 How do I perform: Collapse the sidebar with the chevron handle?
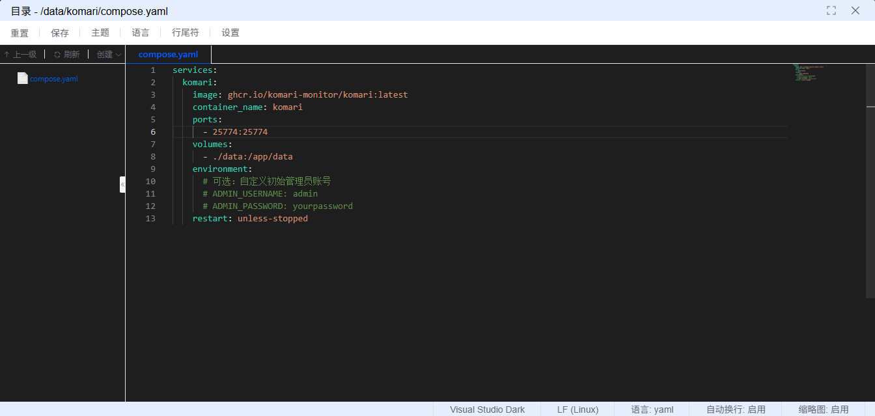[122, 184]
